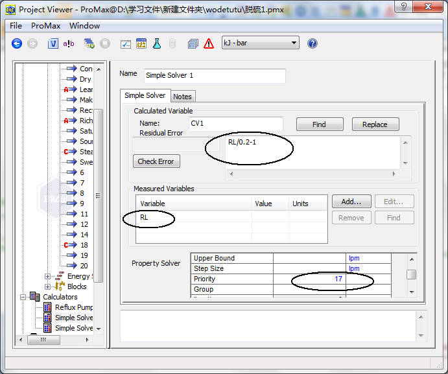Open the checklist window toolbar icon
This screenshot has height=374, width=448.
pyautogui.click(x=125, y=43)
